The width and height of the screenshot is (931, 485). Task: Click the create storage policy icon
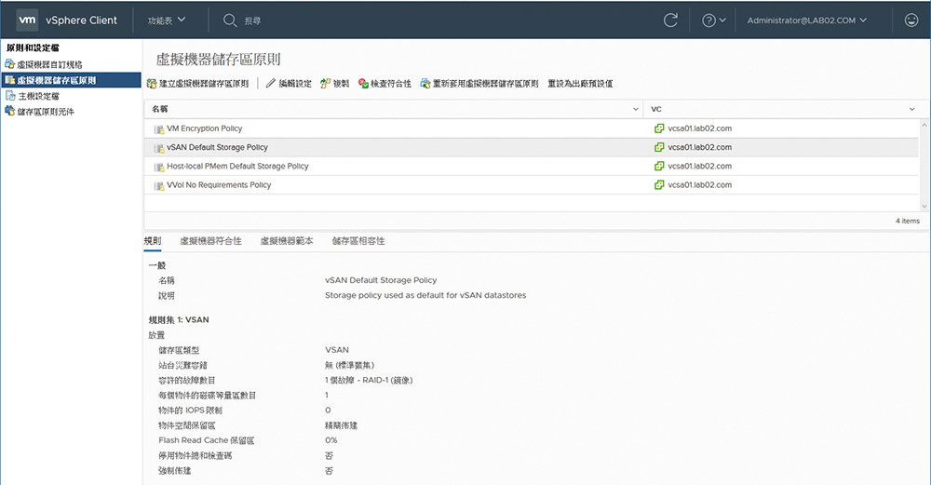click(x=152, y=84)
